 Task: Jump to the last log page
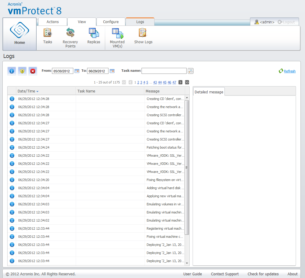coord(187,82)
